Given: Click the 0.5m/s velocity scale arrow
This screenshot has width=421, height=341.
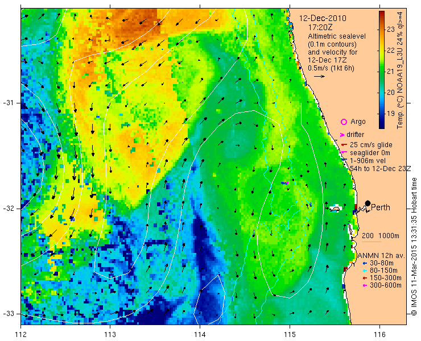Looking at the screenshot, I should pos(320,77).
